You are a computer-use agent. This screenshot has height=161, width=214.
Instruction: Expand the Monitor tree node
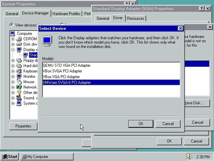tap(13, 76)
